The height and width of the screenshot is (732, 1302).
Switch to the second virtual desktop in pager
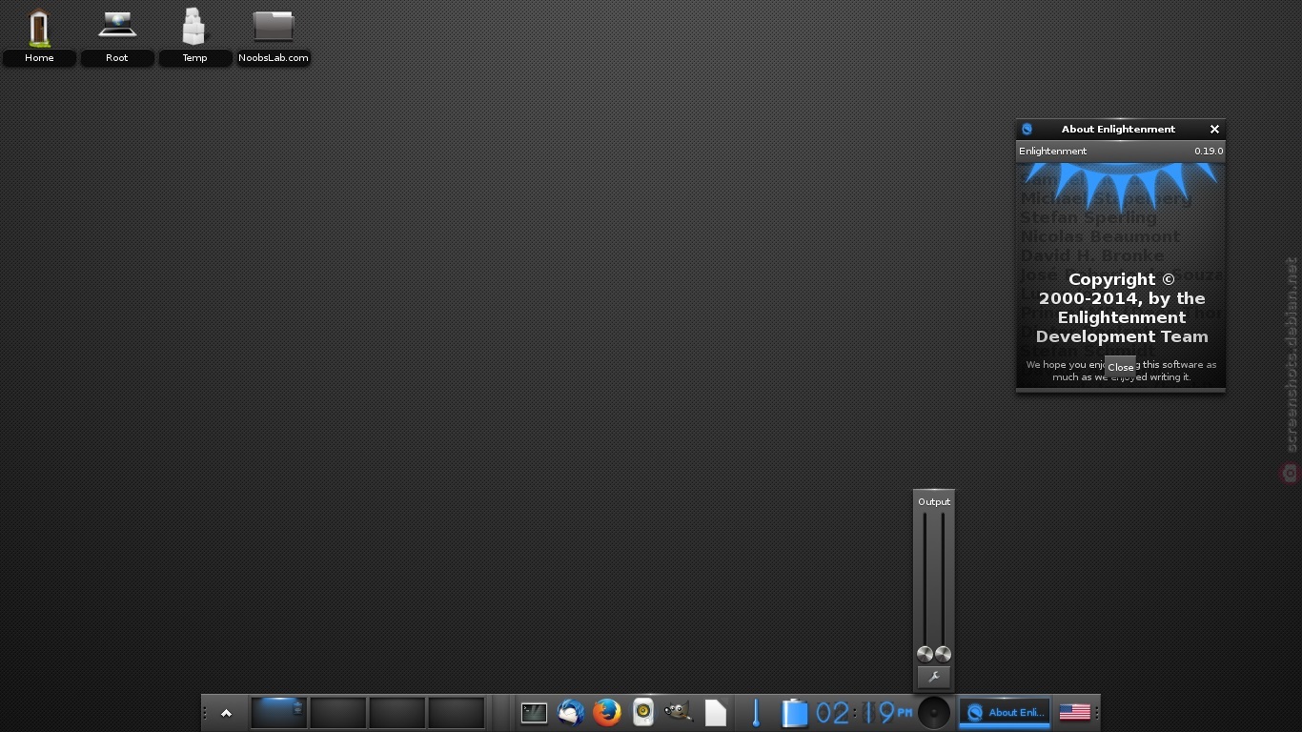[338, 713]
